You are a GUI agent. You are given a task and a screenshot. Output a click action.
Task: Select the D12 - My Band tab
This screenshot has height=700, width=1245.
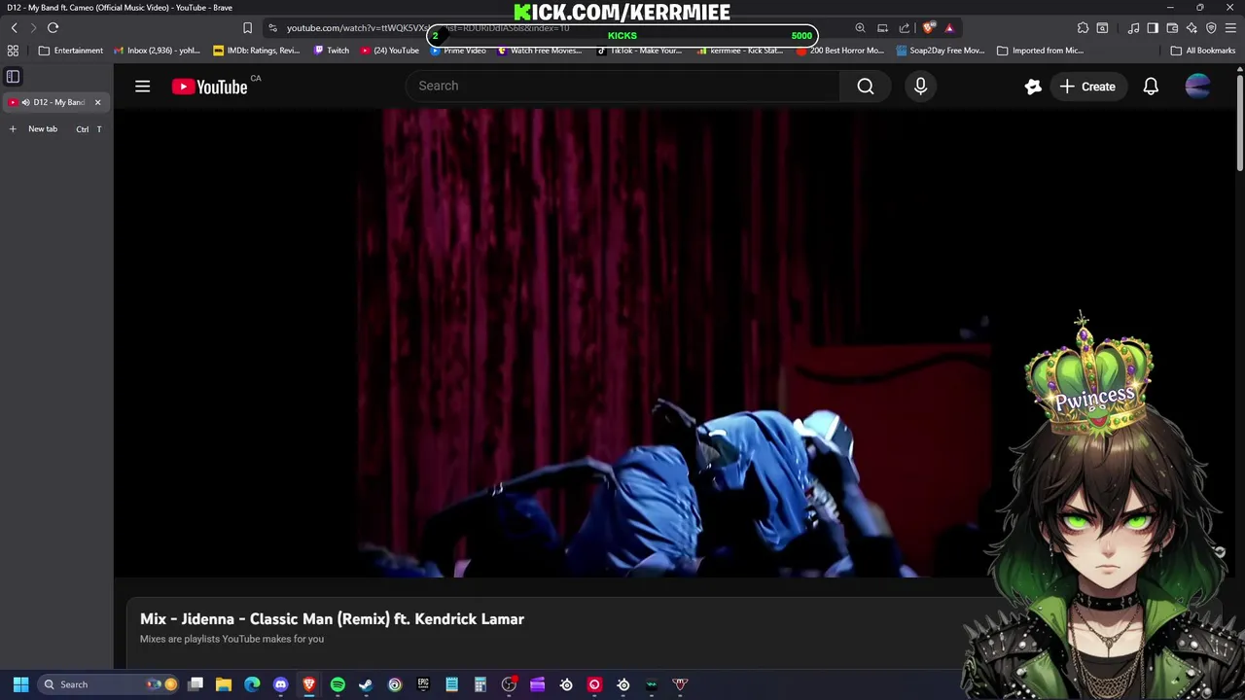58,102
